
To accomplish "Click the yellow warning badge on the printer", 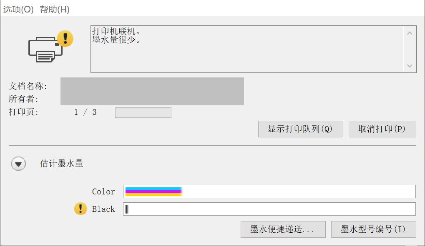I will 65,38.
